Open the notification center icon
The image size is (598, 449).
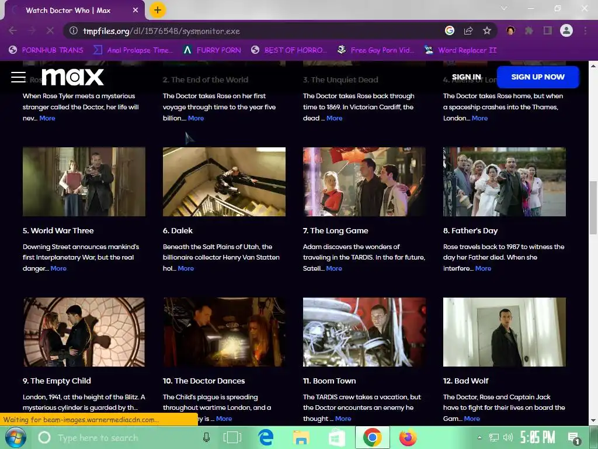(x=574, y=438)
